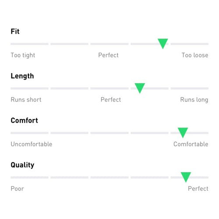
Task: Select the first Fit bar segment
Action: coord(29,44)
